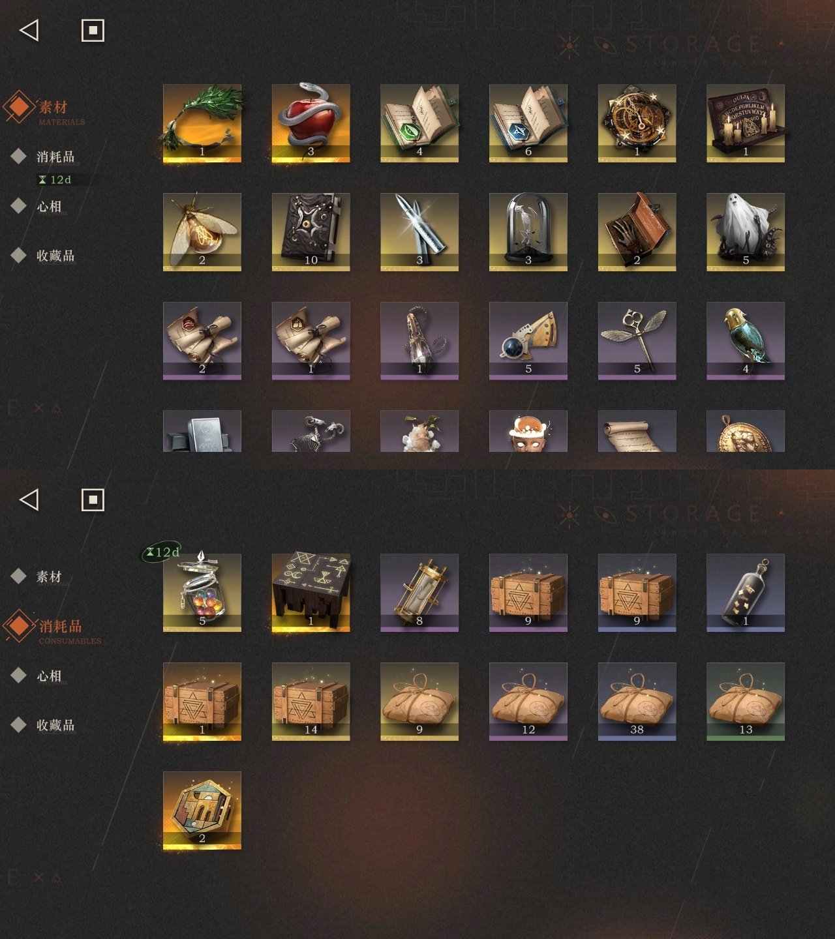This screenshot has height=939, width=835.
Task: Select the ouija board with candles item
Action: 746,123
